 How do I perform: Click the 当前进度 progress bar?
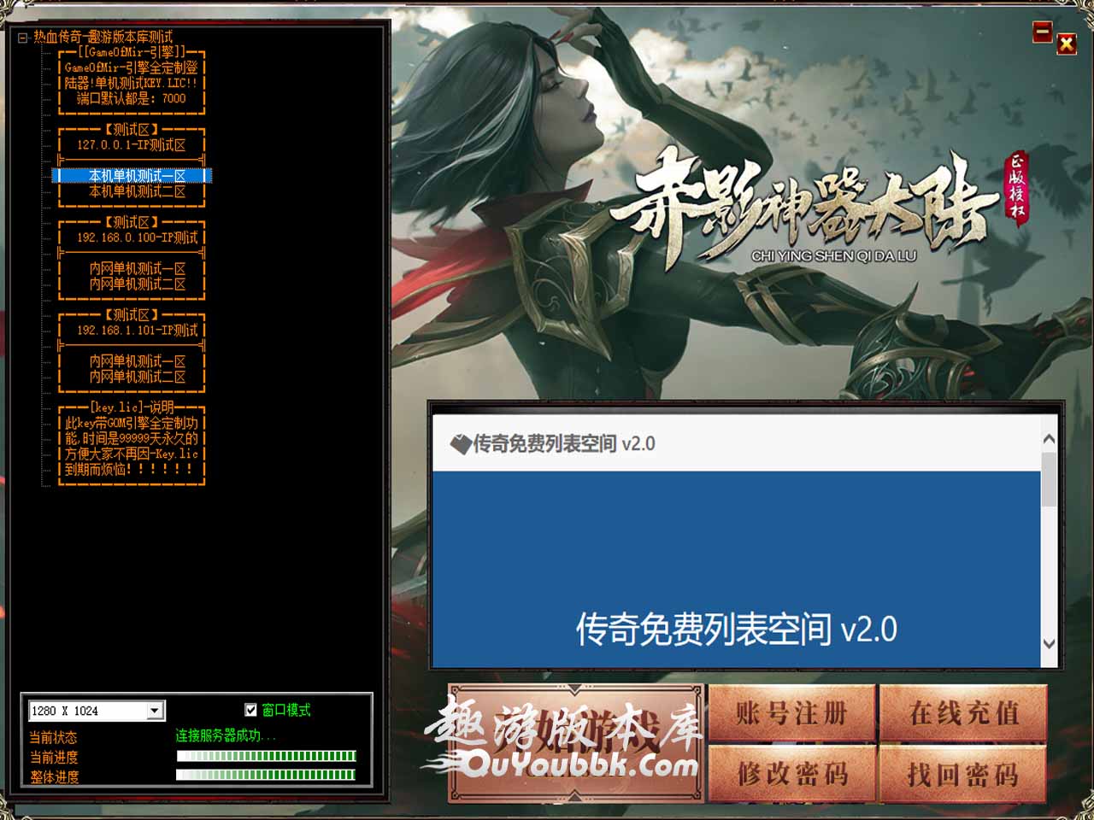point(266,756)
